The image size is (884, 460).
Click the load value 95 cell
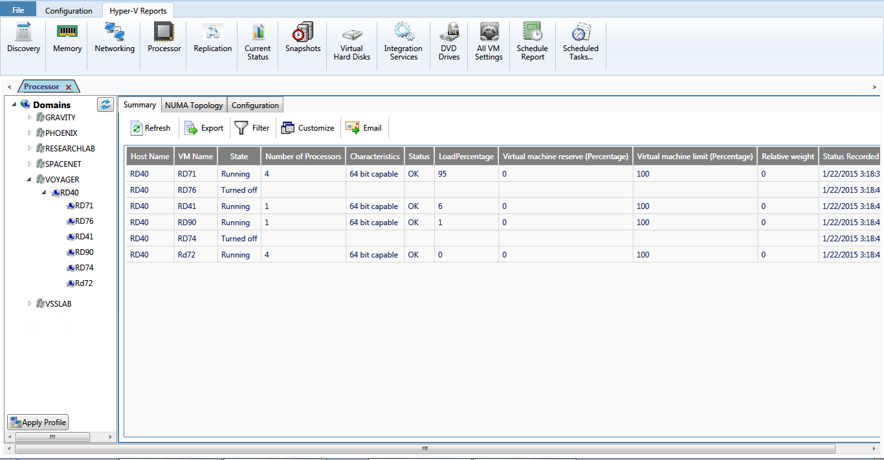point(467,173)
